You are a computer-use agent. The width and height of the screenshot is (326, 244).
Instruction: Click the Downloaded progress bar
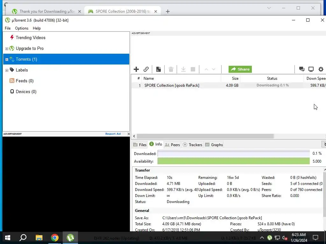233,153
